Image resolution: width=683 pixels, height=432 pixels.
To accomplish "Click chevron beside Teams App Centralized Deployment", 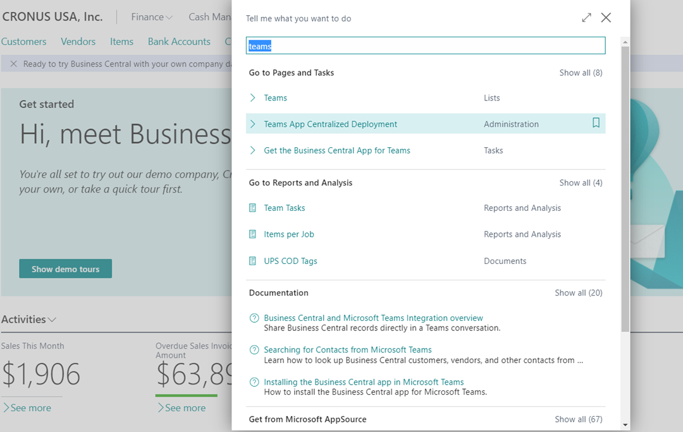I will pos(252,124).
